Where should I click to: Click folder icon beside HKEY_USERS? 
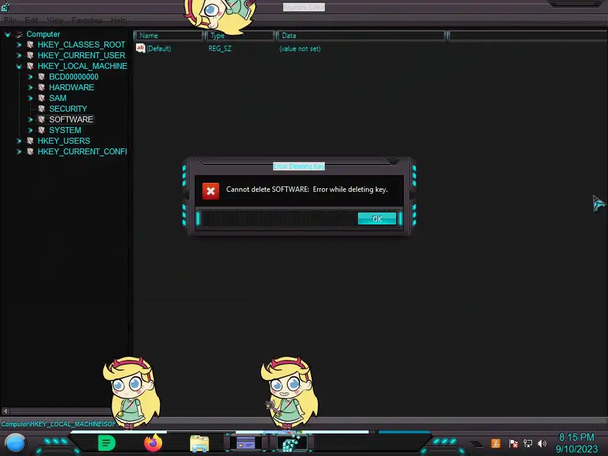30,141
